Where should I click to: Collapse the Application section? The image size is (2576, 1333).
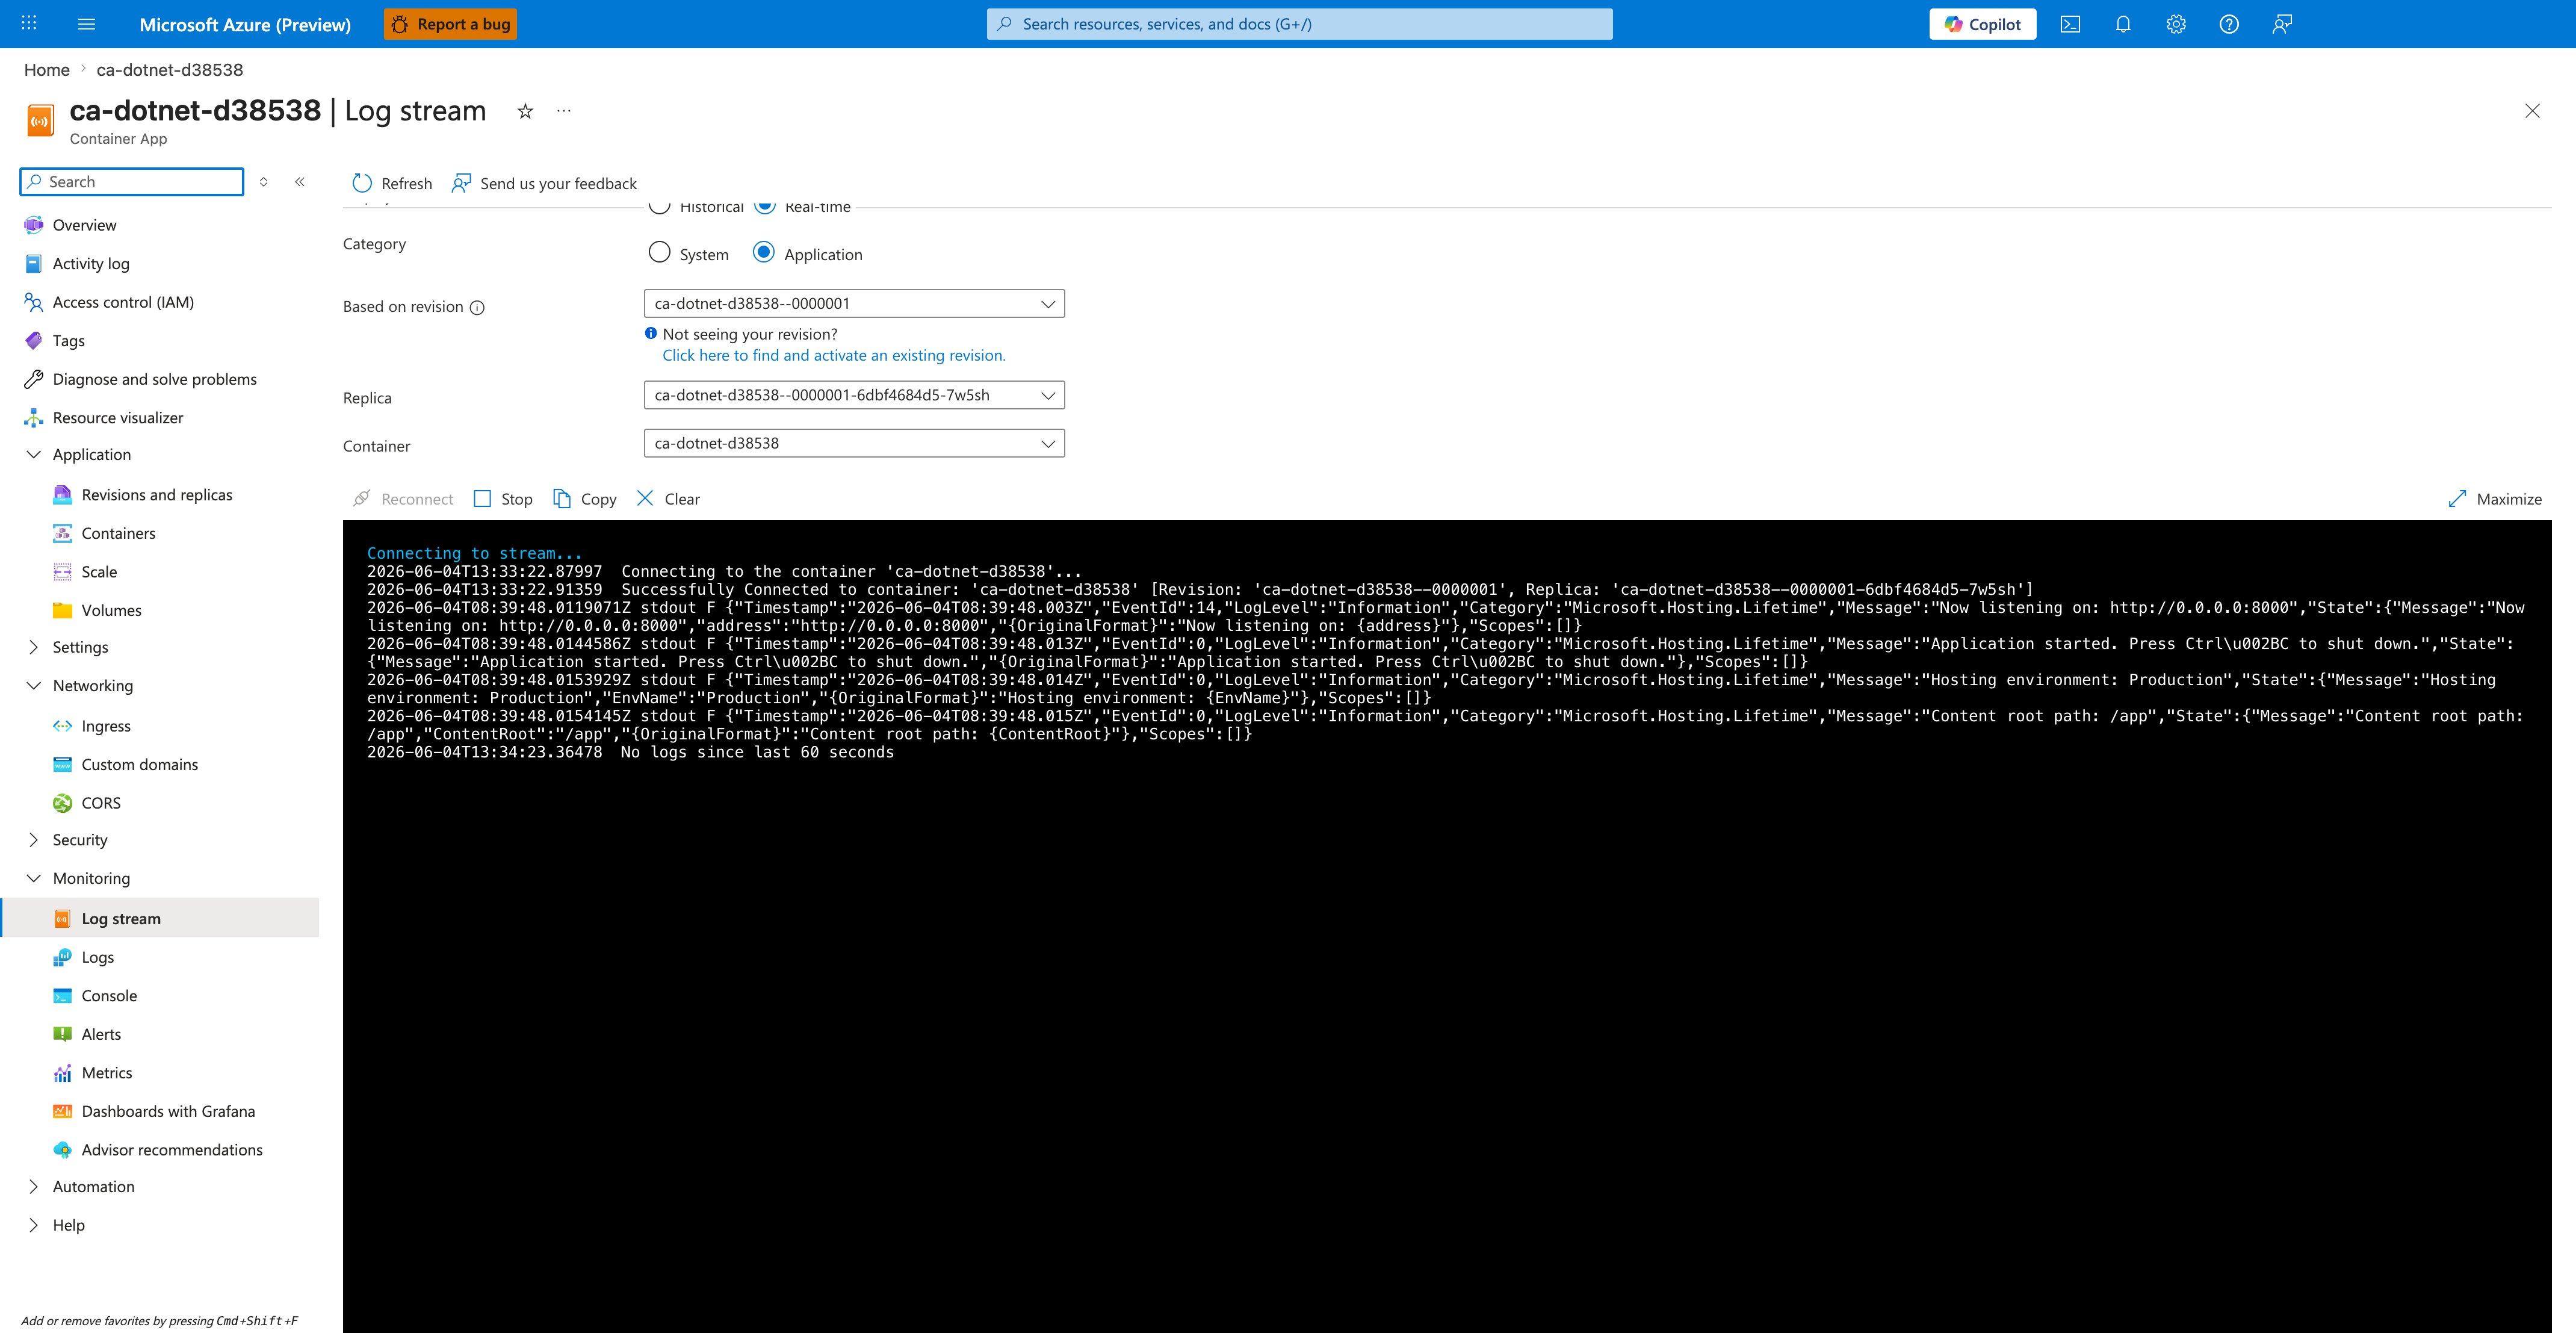33,454
